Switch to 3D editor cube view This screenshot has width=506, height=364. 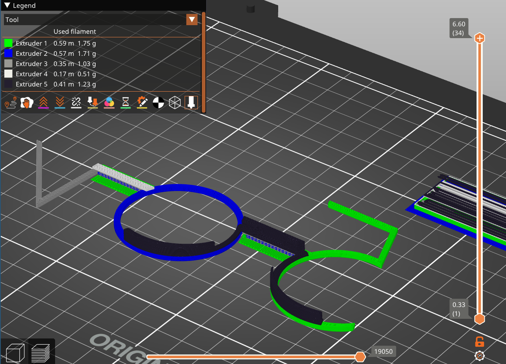point(15,352)
